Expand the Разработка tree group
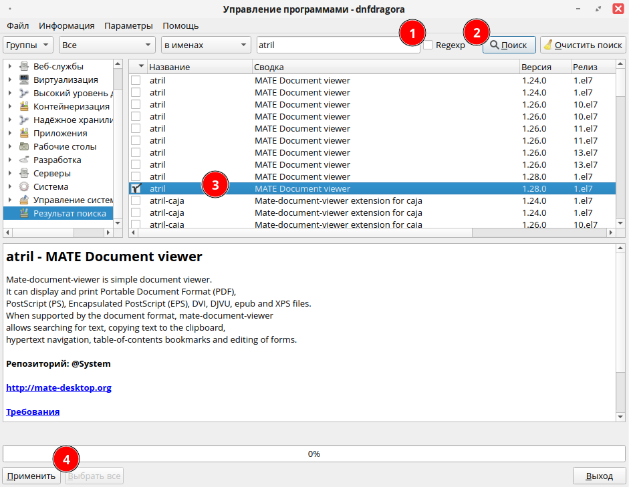The width and height of the screenshot is (629, 487). tap(10, 160)
